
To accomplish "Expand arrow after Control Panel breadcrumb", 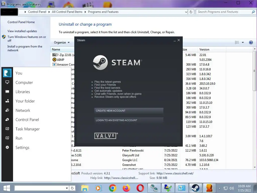I will click(x=49, y=12).
